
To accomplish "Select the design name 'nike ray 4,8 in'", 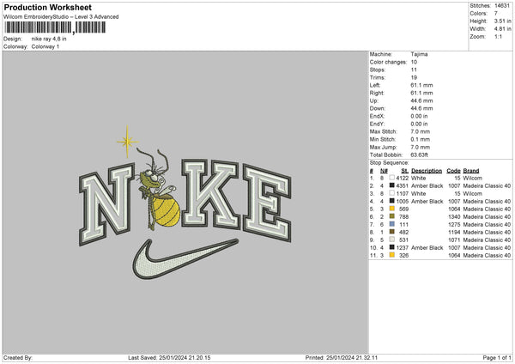I will (x=49, y=39).
